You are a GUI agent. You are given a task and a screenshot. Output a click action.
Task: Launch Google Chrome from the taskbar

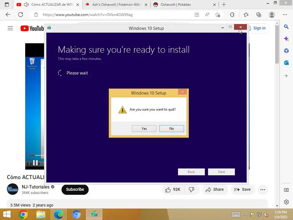click(23, 214)
